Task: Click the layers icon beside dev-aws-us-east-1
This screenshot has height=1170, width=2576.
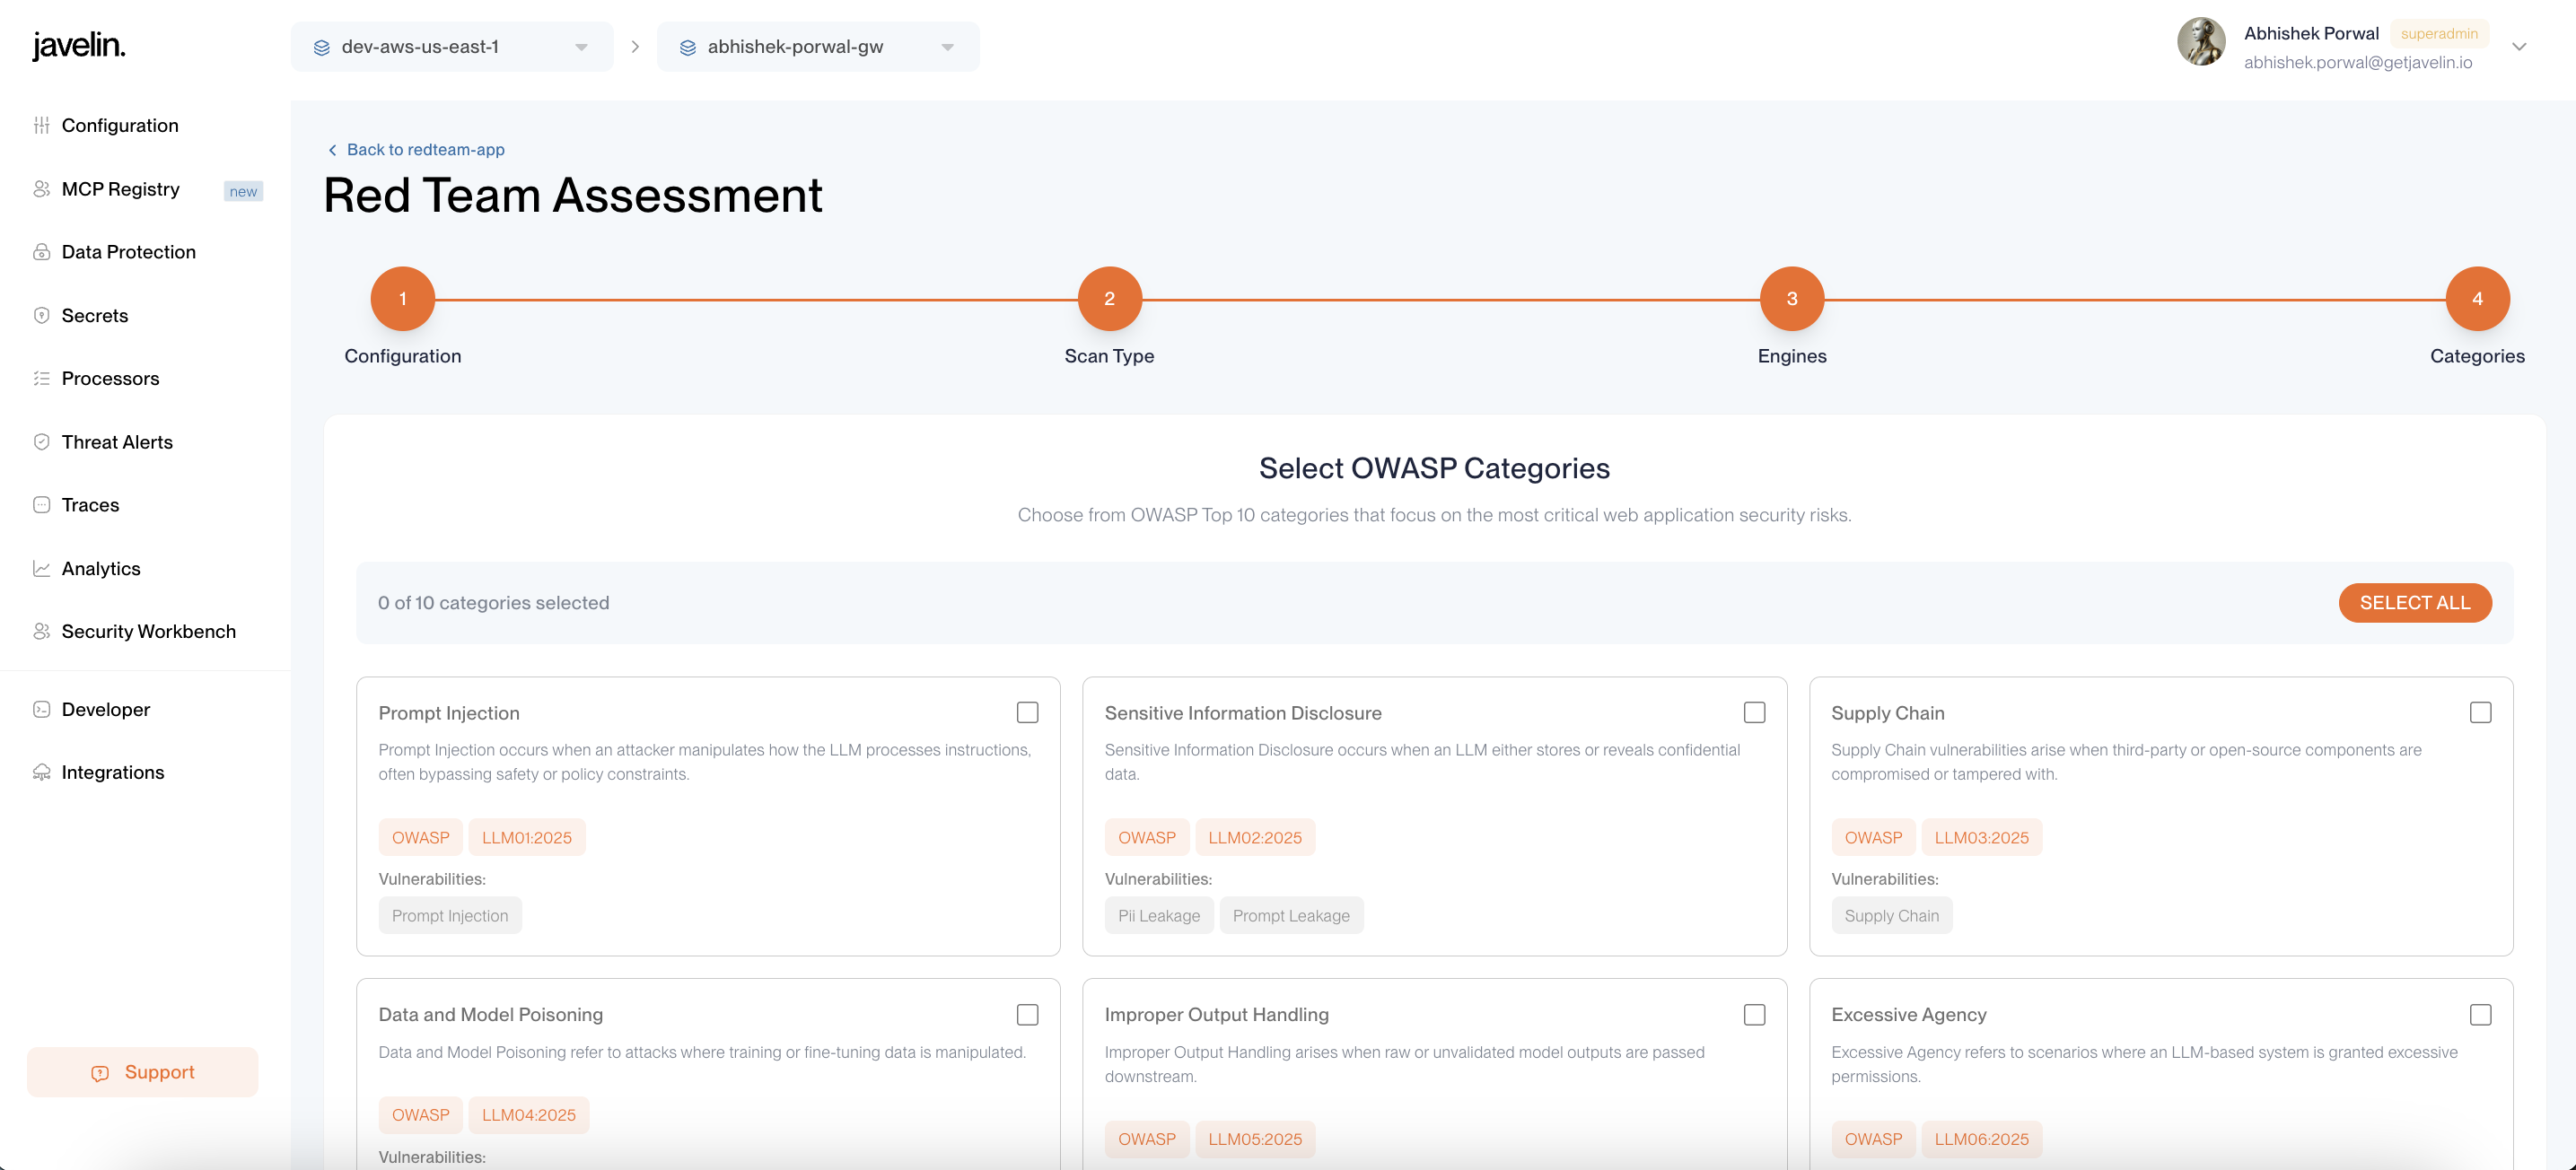Action: tap(322, 47)
